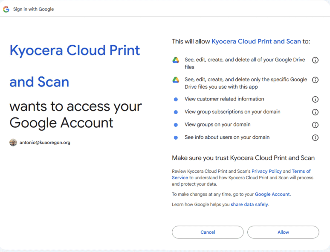Open the share data safely link
Screen dimensions: 330x252
point(249,204)
